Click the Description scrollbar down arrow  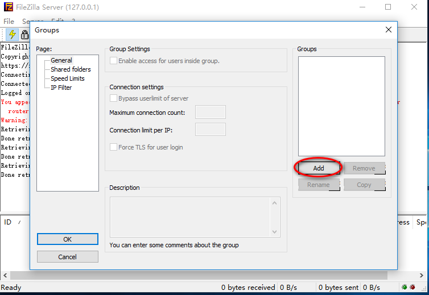click(x=274, y=232)
